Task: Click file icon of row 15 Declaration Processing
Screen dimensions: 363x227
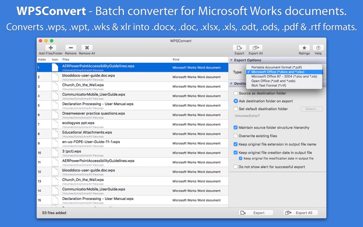Action: (x=55, y=200)
